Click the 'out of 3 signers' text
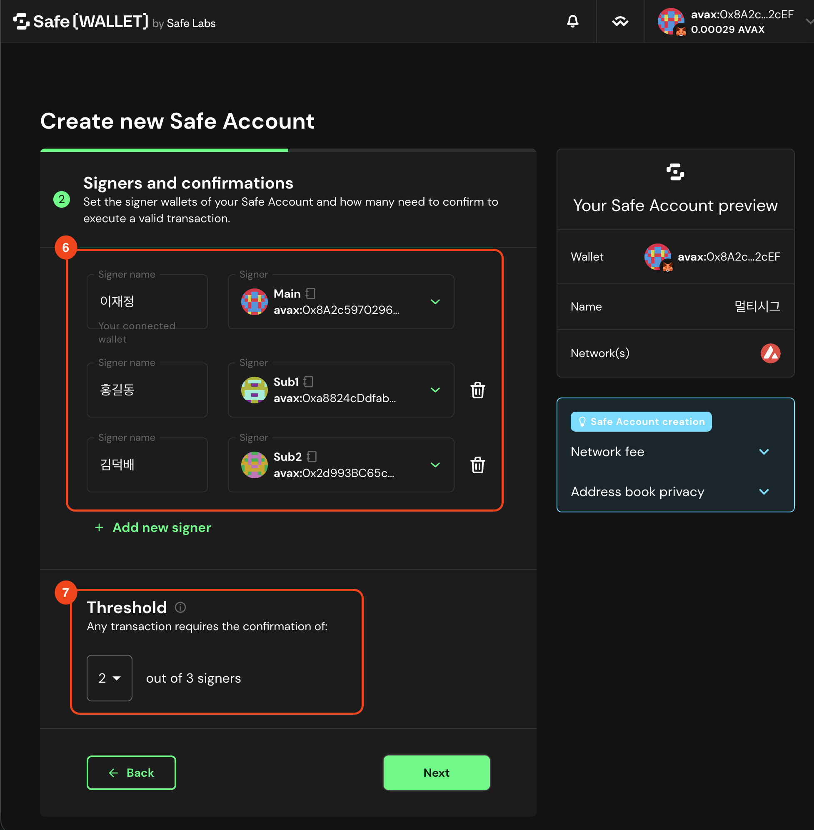Image resolution: width=814 pixels, height=830 pixels. (x=193, y=678)
